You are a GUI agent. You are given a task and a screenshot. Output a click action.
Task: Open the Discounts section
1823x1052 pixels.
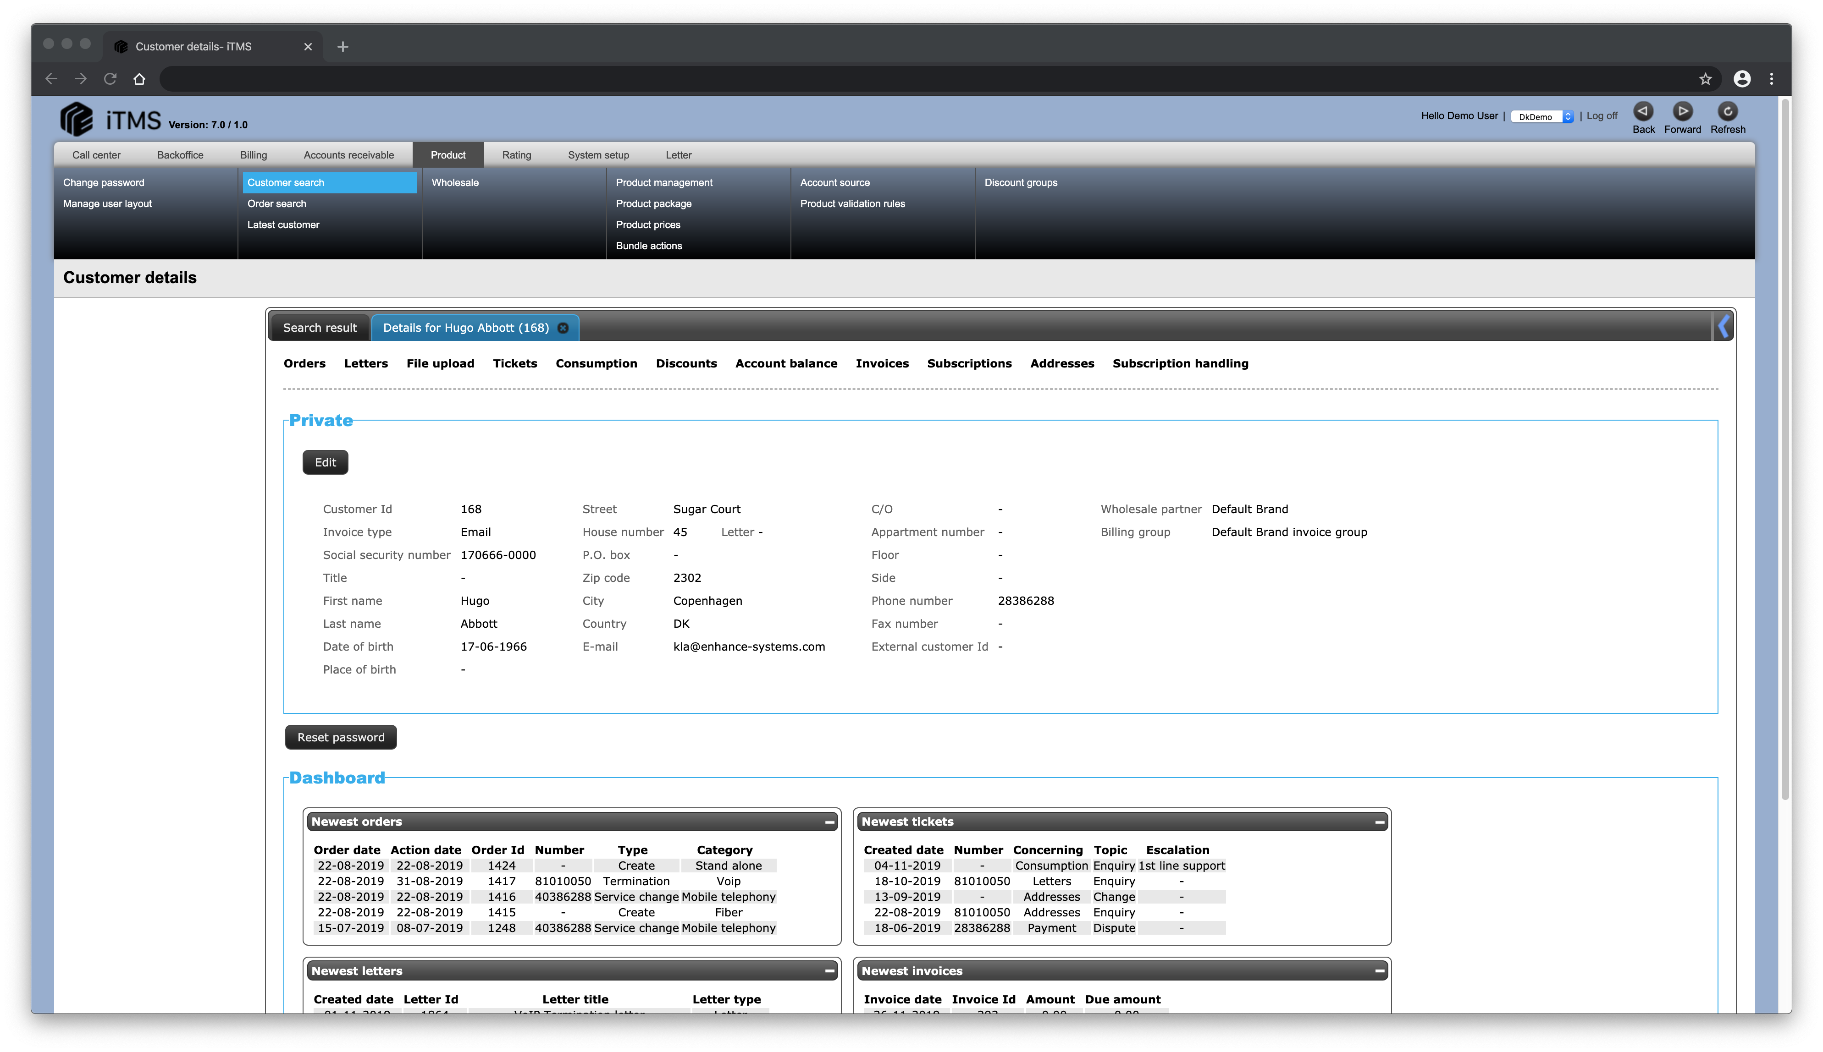coord(686,363)
